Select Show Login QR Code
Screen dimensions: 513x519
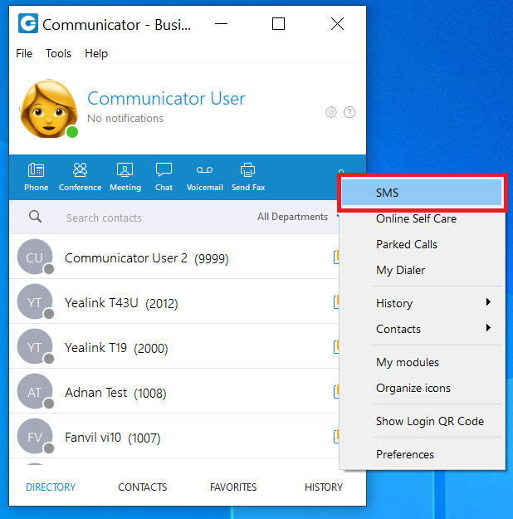[x=422, y=421]
